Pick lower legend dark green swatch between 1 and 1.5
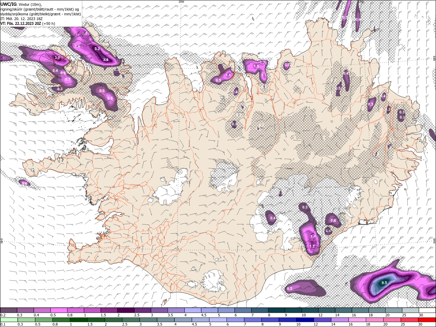 click(79, 320)
